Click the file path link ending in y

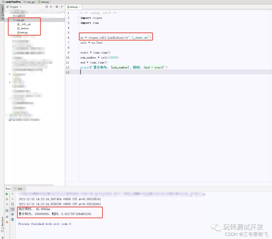click(x=112, y=194)
